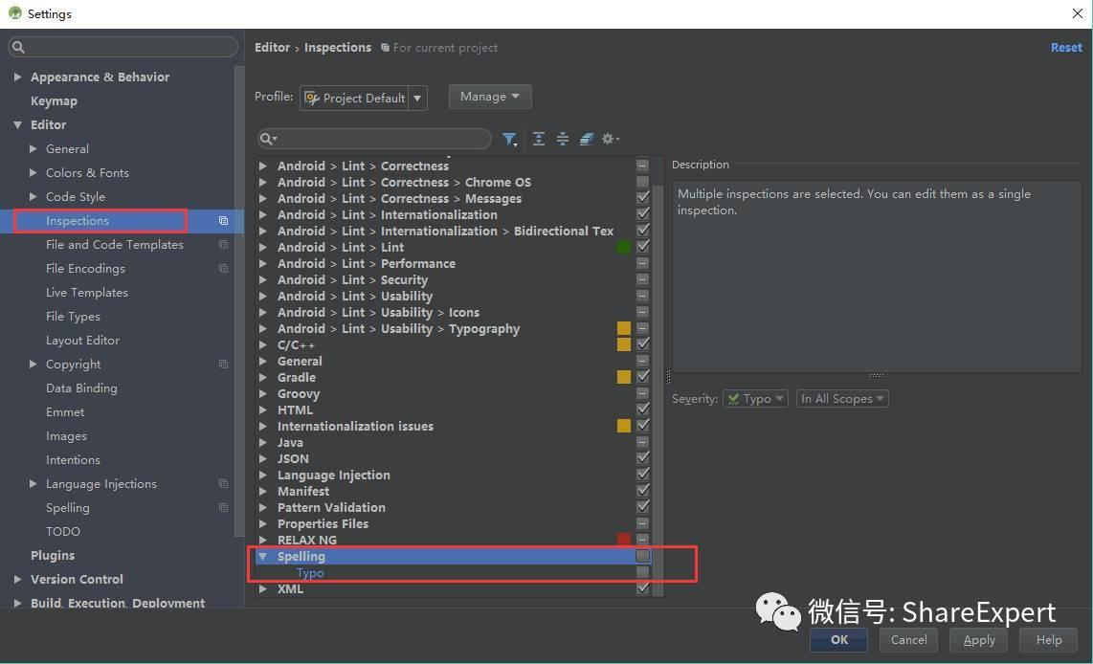Expand the Gradle inspections group
This screenshot has height=664, width=1093.
[x=263, y=378]
